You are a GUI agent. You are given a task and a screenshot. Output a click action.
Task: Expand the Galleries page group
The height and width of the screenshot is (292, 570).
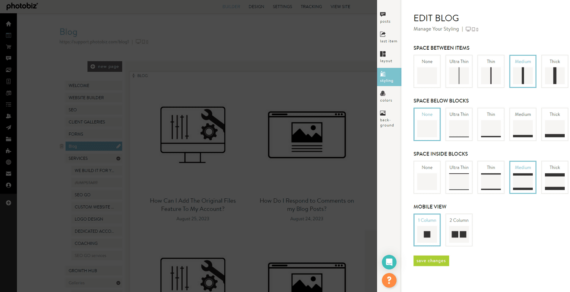point(118,283)
